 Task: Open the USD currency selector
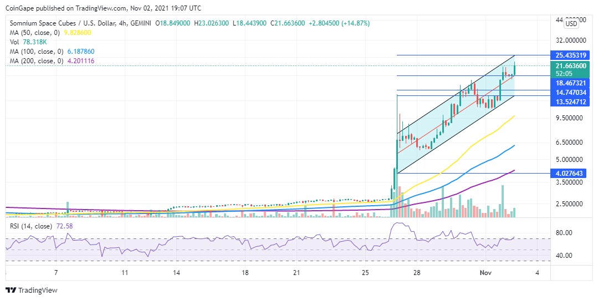(x=571, y=23)
